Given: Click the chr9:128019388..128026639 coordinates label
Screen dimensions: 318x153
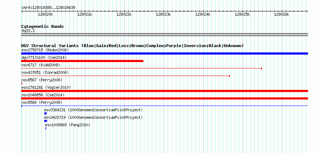Looking at the screenshot, I should point(48,7).
